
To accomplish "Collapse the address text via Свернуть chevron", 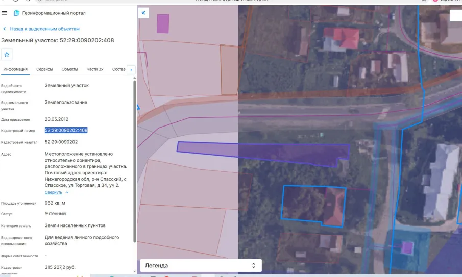I will [x=67, y=192].
